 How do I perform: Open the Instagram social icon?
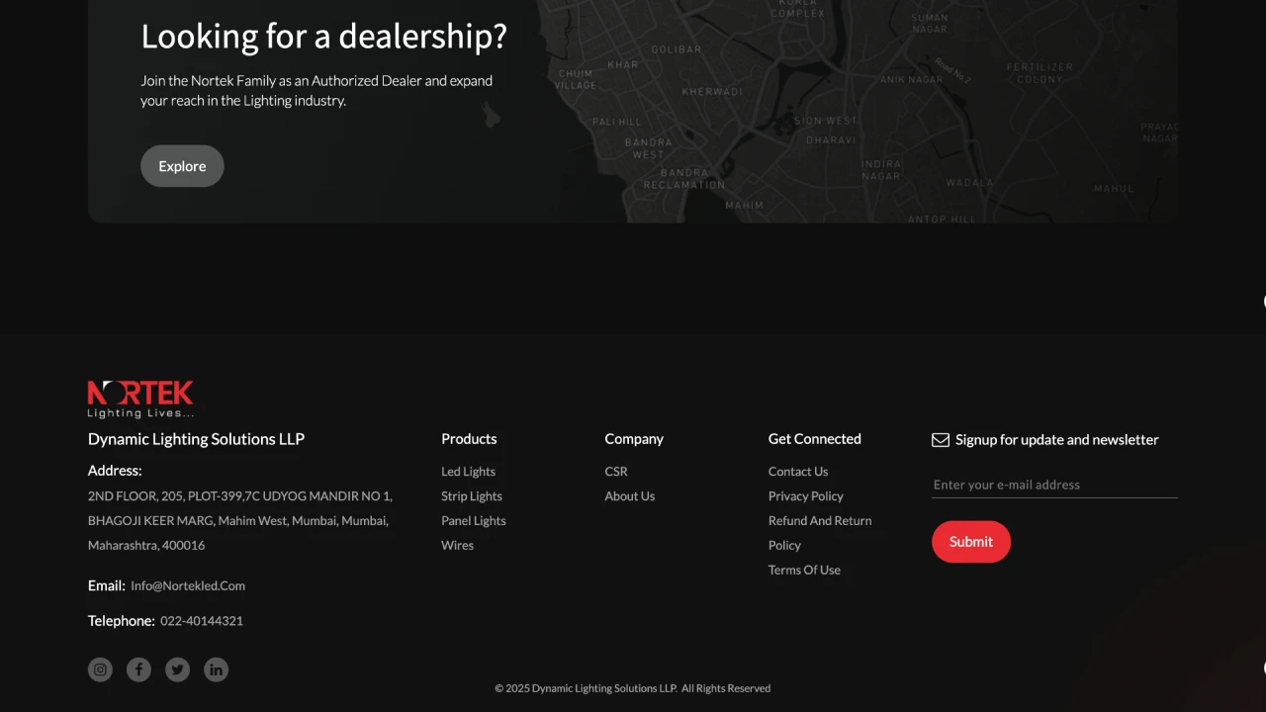[x=100, y=669]
